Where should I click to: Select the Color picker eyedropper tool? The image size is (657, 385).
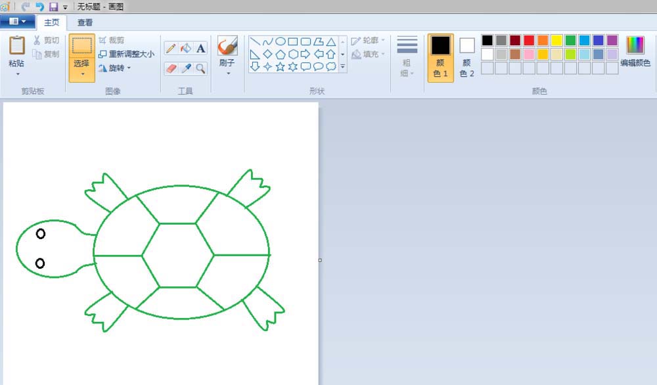click(x=186, y=68)
